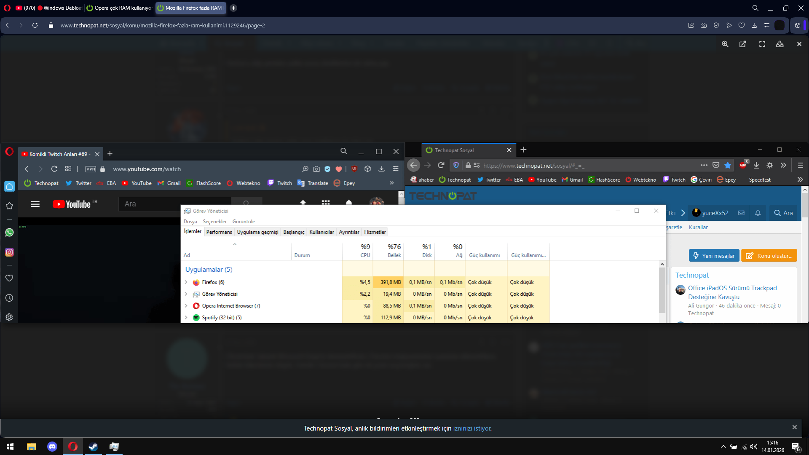Screen dimensions: 809x455
Task: Click the 'izninizi istiyor' notification link
Action: tap(471, 428)
